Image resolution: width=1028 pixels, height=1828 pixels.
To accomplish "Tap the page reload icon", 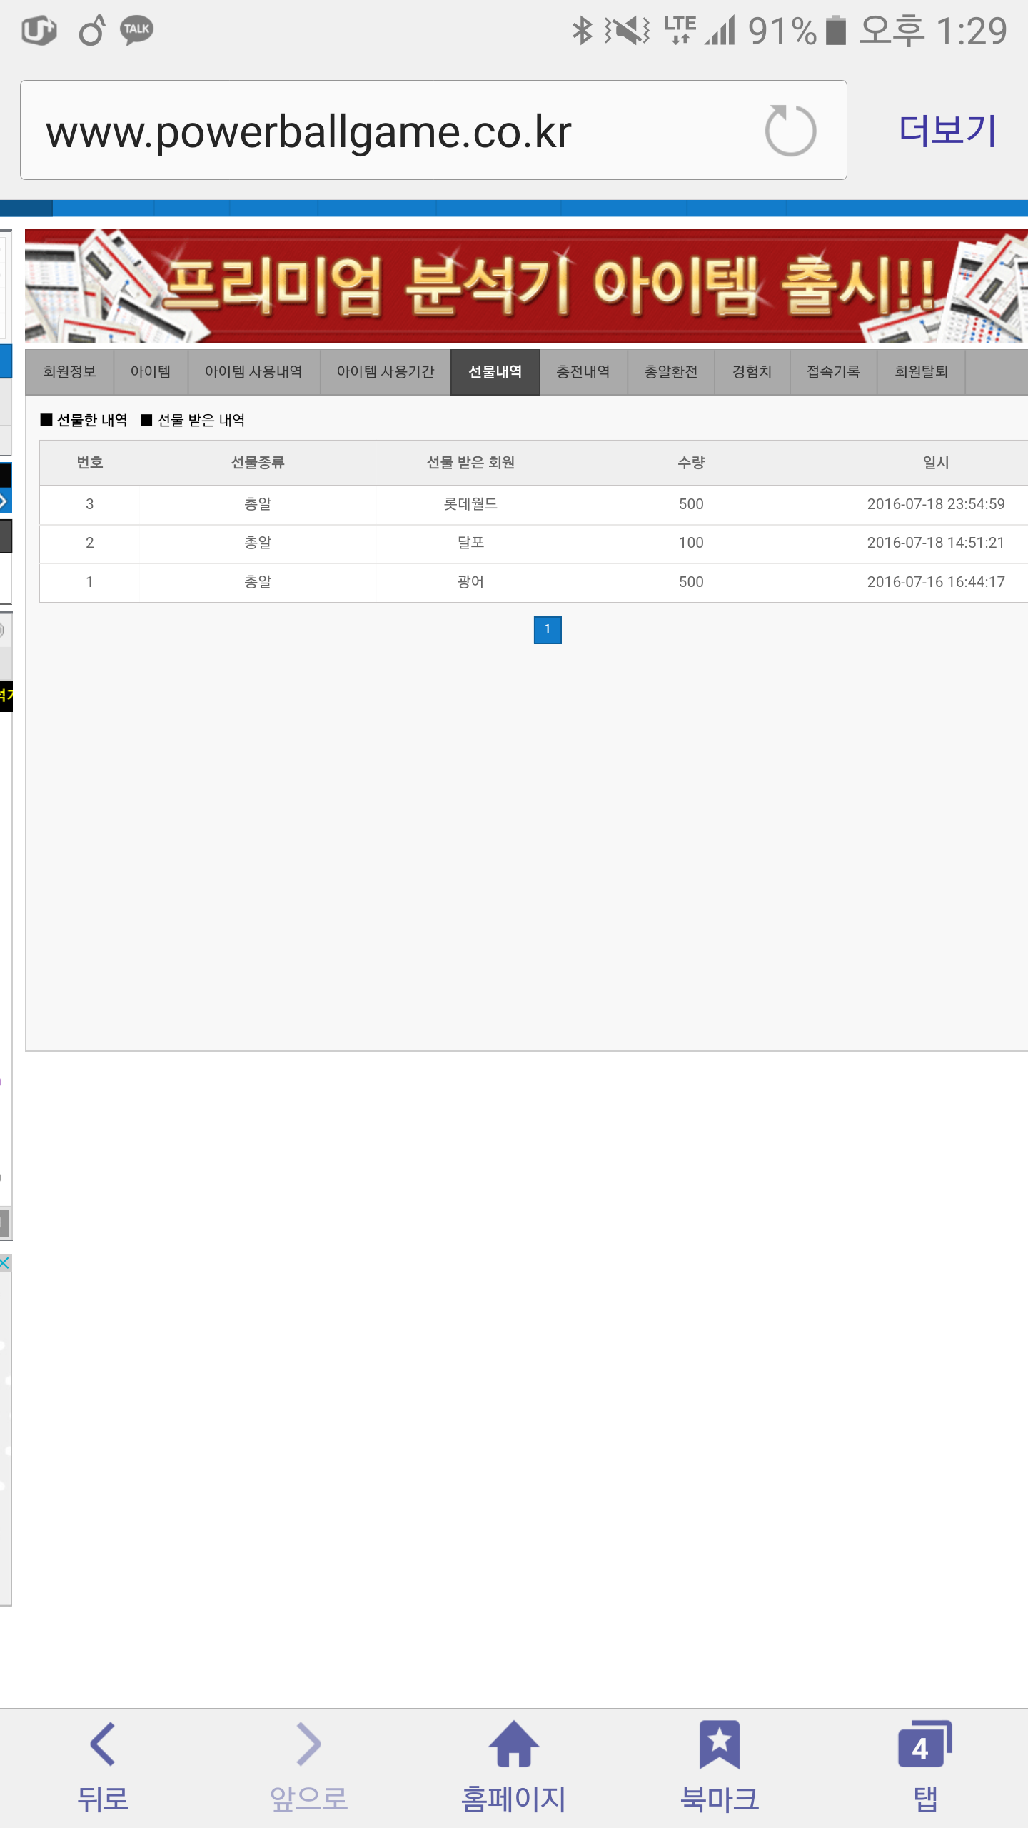I will [x=790, y=131].
